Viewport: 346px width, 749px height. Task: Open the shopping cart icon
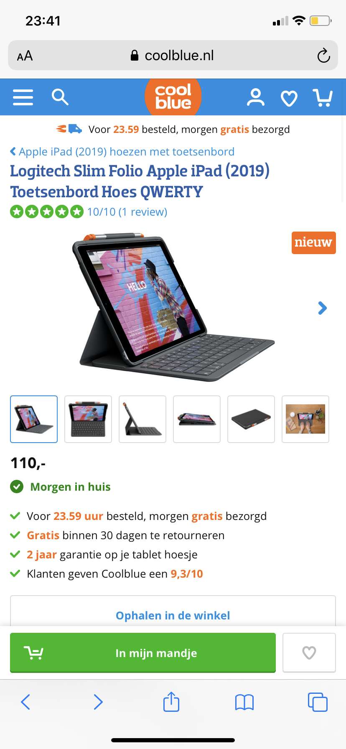click(x=323, y=97)
